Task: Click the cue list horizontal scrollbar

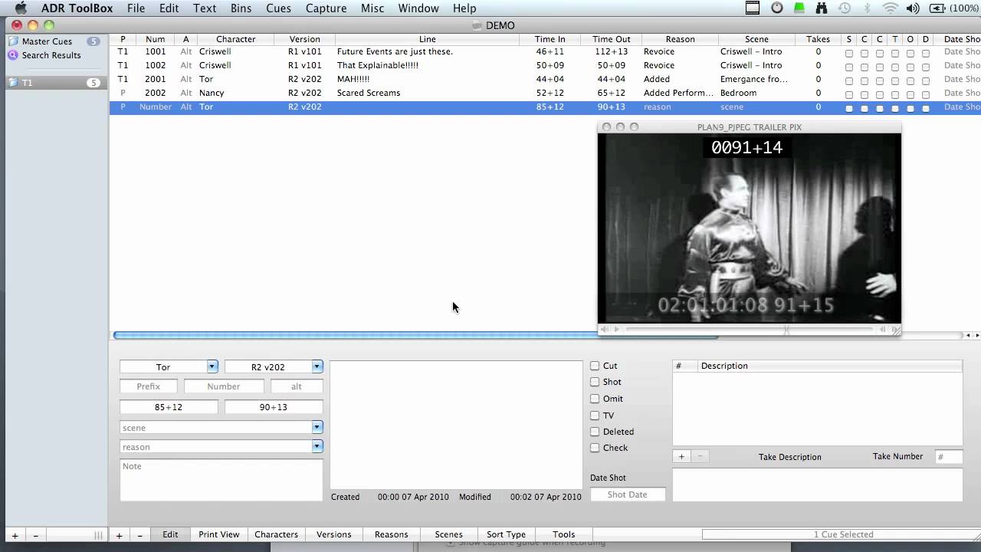Action: point(415,335)
